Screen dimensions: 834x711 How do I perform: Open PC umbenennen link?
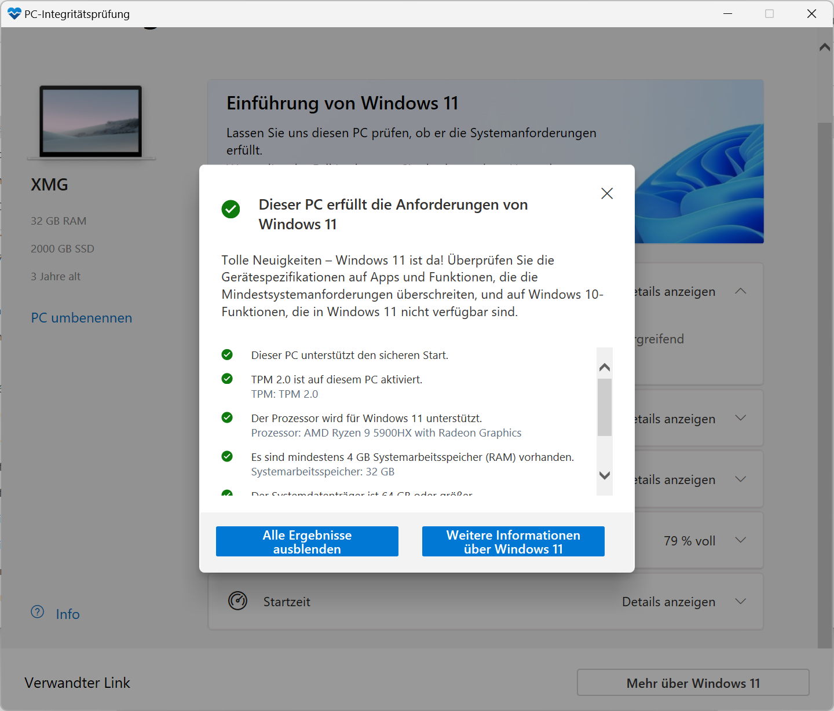coord(82,318)
